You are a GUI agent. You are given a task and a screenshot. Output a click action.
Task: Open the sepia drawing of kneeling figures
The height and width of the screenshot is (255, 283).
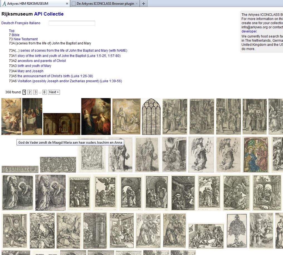(126, 116)
